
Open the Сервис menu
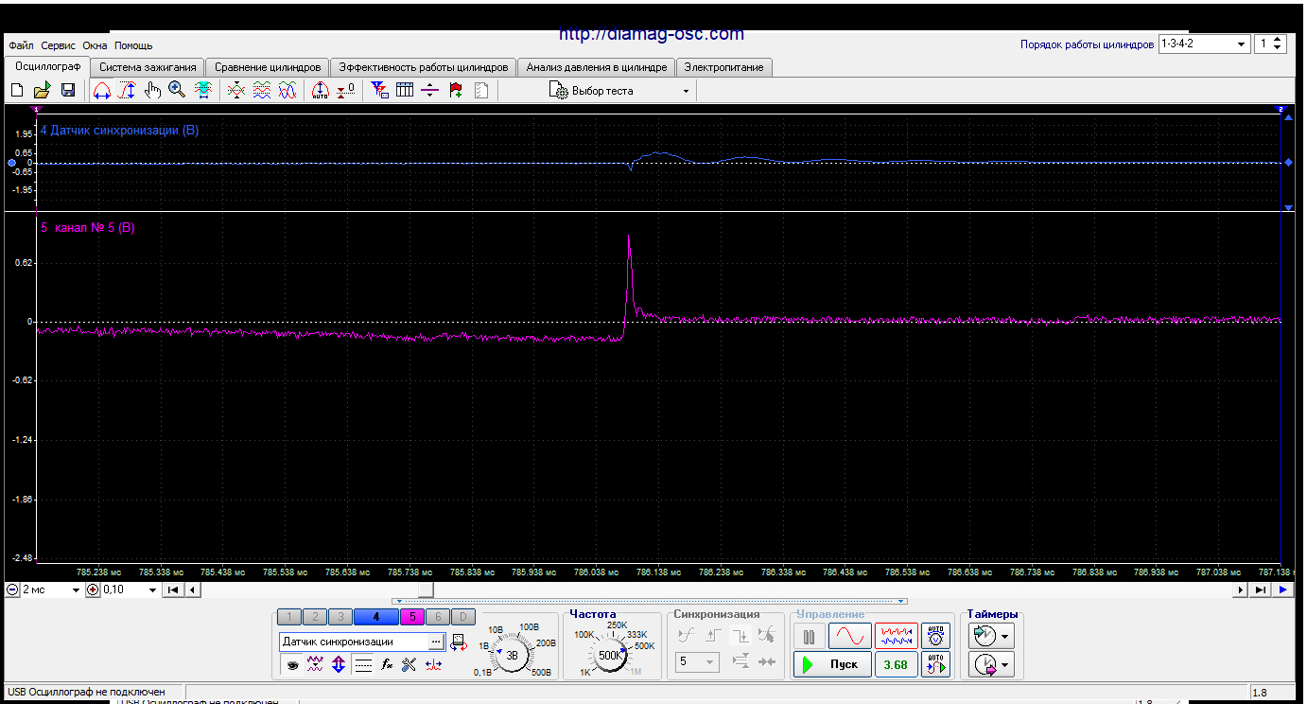(x=59, y=45)
